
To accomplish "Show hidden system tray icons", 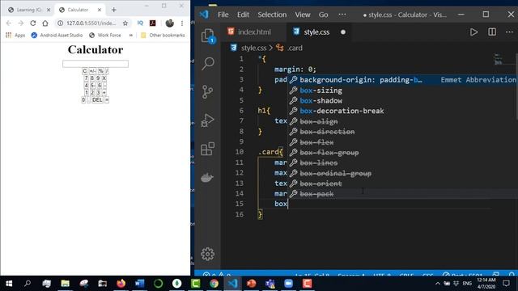I will click(438, 284).
